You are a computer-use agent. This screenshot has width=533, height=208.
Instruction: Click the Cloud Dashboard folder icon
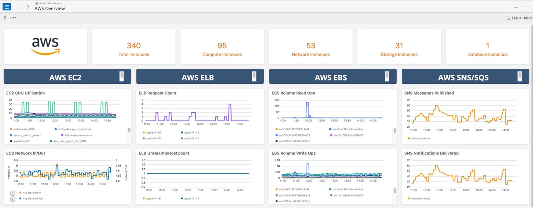37,3
